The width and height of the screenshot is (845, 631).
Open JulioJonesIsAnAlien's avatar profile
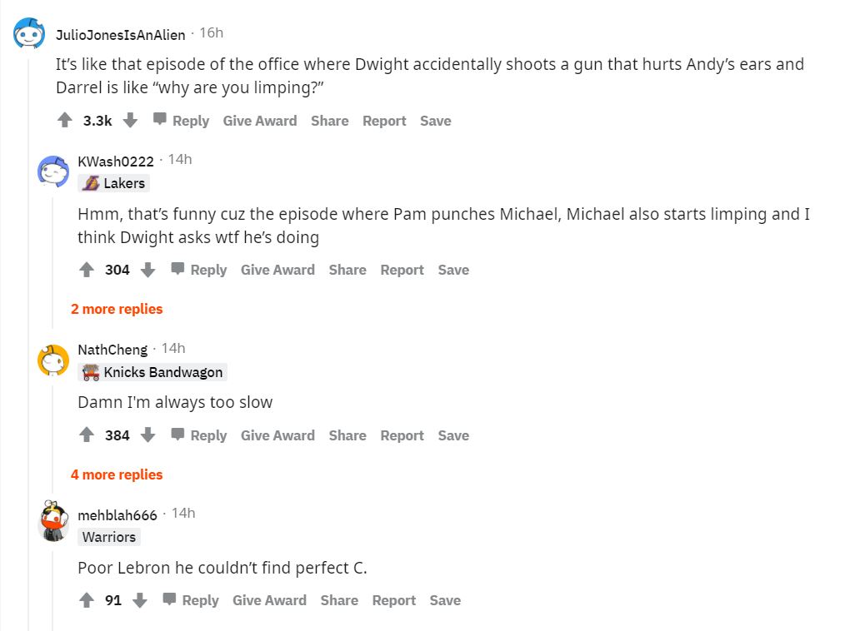coord(29,34)
